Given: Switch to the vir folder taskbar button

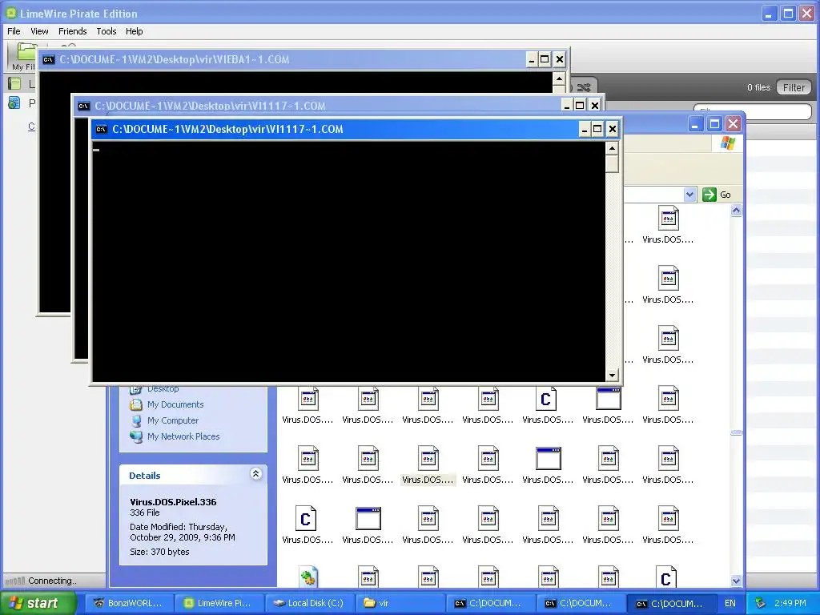Looking at the screenshot, I should pyautogui.click(x=400, y=603).
